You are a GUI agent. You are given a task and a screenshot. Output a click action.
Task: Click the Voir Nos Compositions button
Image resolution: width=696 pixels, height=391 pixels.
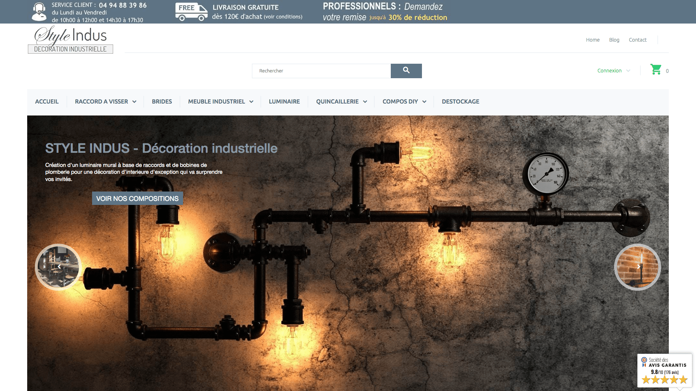(137, 198)
